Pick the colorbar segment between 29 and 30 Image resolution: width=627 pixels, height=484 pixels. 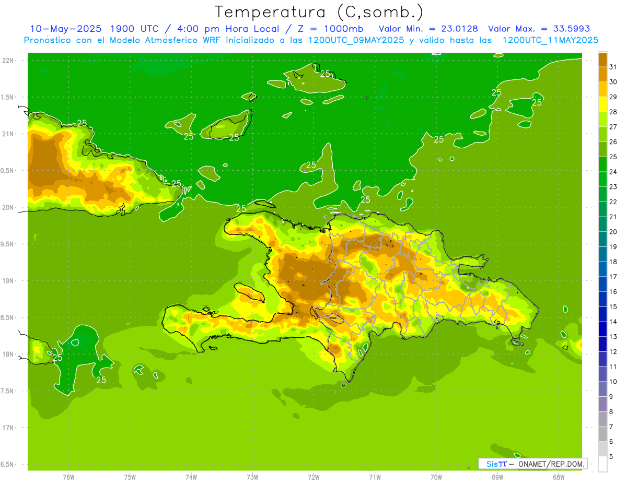602,90
